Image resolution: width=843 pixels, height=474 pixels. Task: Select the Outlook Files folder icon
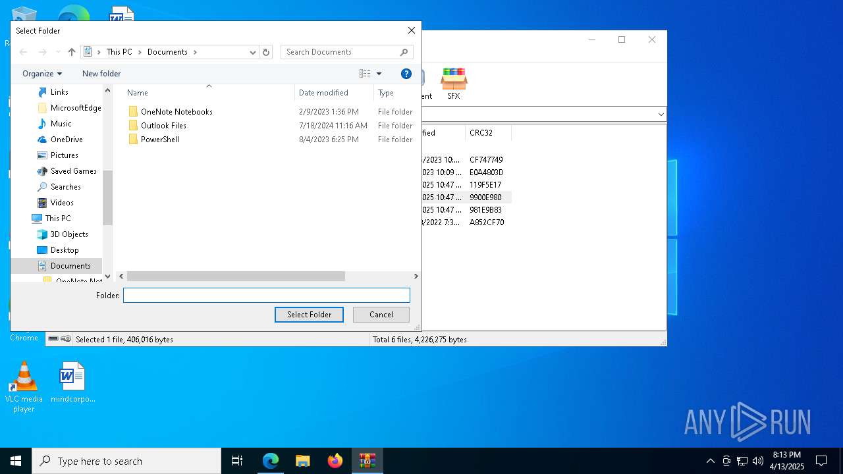click(133, 126)
